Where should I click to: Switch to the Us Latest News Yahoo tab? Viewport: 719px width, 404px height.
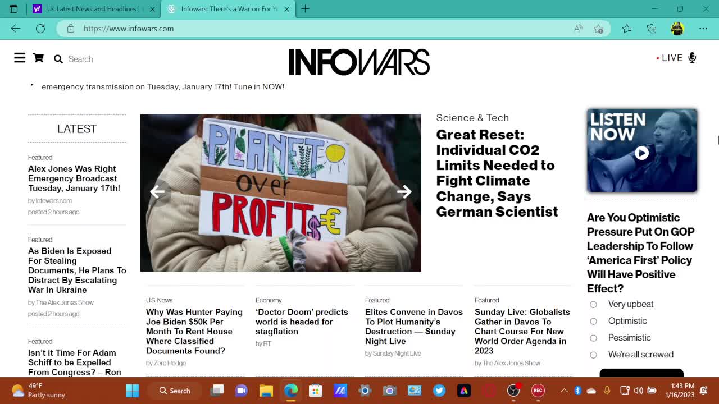(90, 9)
